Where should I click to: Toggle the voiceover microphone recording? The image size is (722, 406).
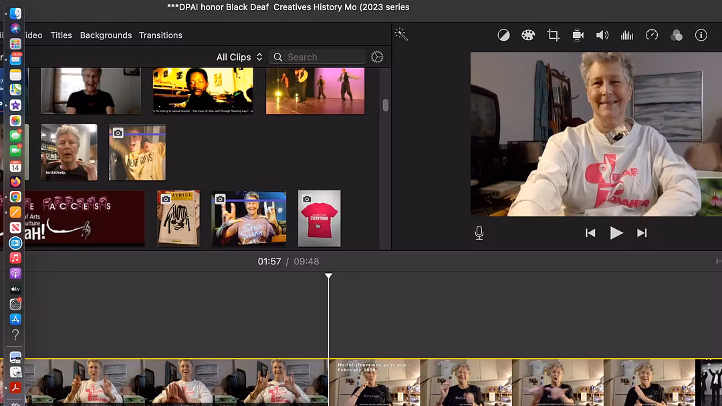pos(479,233)
